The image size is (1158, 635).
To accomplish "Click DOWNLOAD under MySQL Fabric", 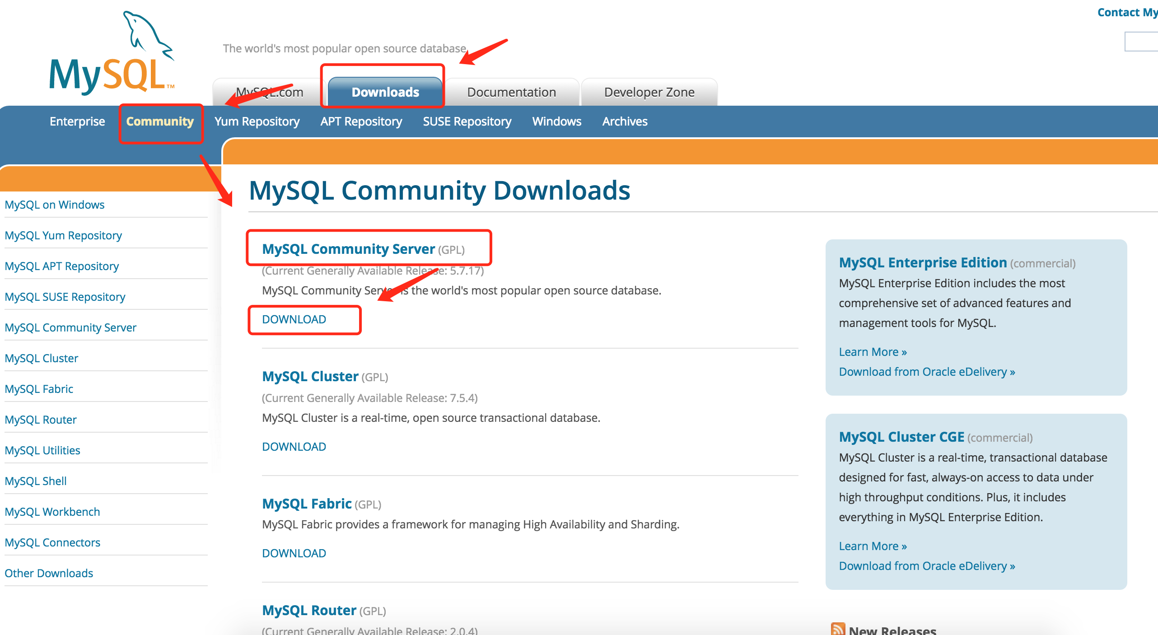I will point(294,553).
